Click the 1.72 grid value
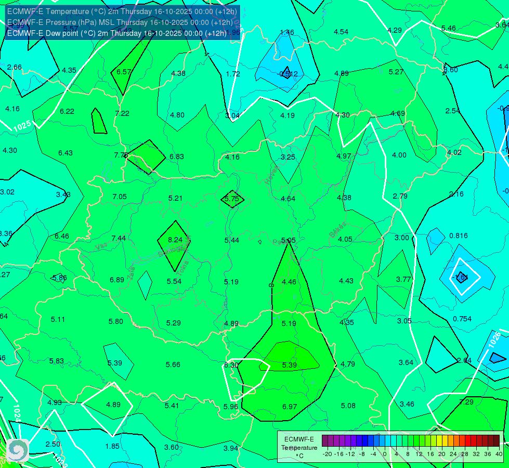 [233, 74]
